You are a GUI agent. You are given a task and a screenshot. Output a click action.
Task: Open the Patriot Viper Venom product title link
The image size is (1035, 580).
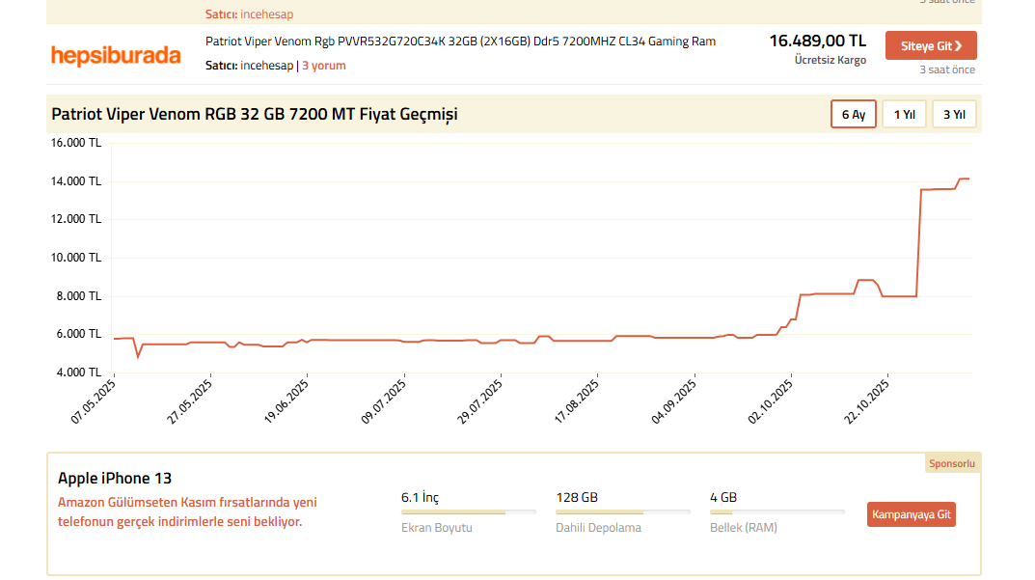[460, 41]
